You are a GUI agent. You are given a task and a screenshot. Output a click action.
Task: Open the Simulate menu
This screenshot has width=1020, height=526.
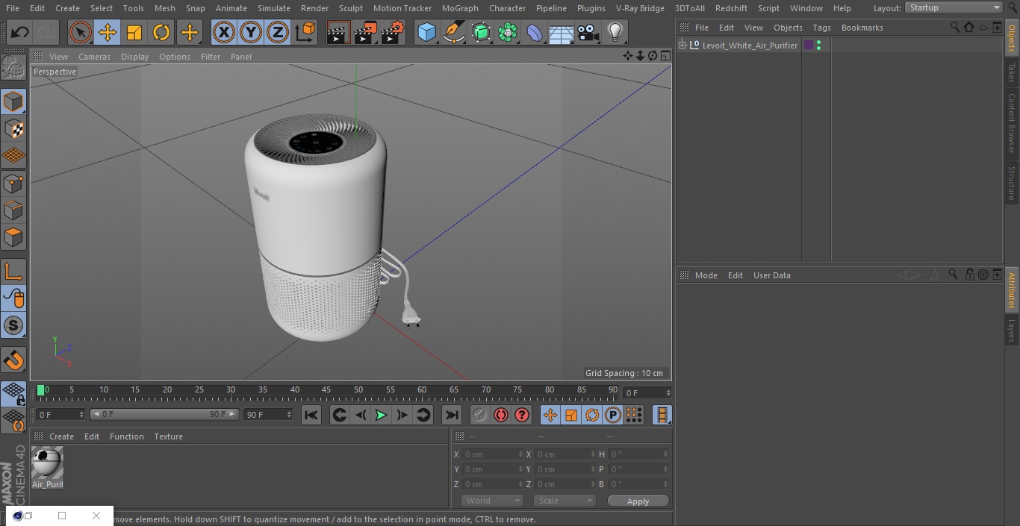point(274,8)
